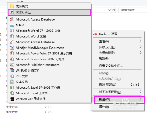Select Microsoft Excel 工作表 entry
This screenshot has height=113, width=147.
(x=49, y=93)
